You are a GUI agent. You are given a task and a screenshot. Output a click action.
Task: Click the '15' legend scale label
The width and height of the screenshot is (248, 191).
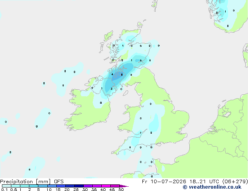(58, 189)
